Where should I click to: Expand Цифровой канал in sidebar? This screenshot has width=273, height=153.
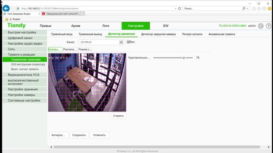25,38
